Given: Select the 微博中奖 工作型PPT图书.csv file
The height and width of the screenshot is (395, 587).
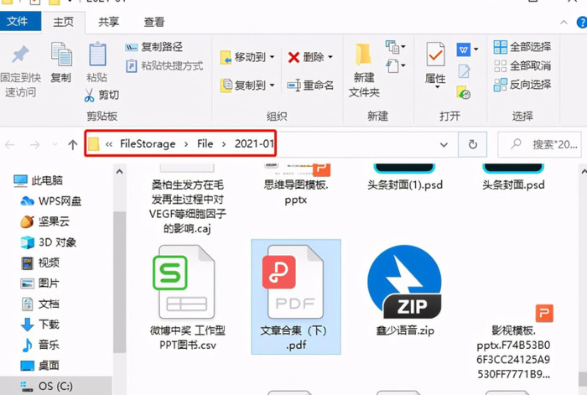Looking at the screenshot, I should coord(188,298).
